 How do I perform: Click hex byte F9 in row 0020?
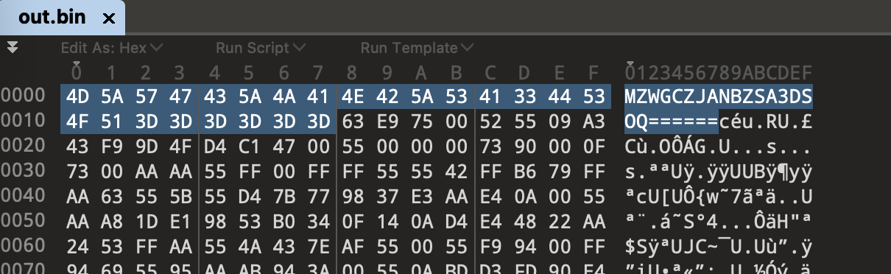pyautogui.click(x=110, y=147)
